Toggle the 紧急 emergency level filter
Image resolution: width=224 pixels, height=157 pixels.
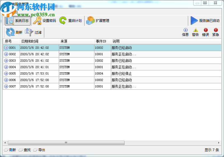pos(216,32)
